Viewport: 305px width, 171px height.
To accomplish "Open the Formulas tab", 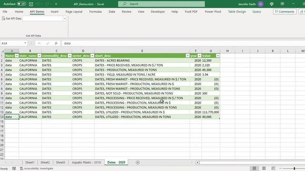I will coord(95,11).
